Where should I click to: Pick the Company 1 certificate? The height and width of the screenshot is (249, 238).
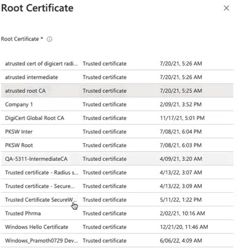117,104
